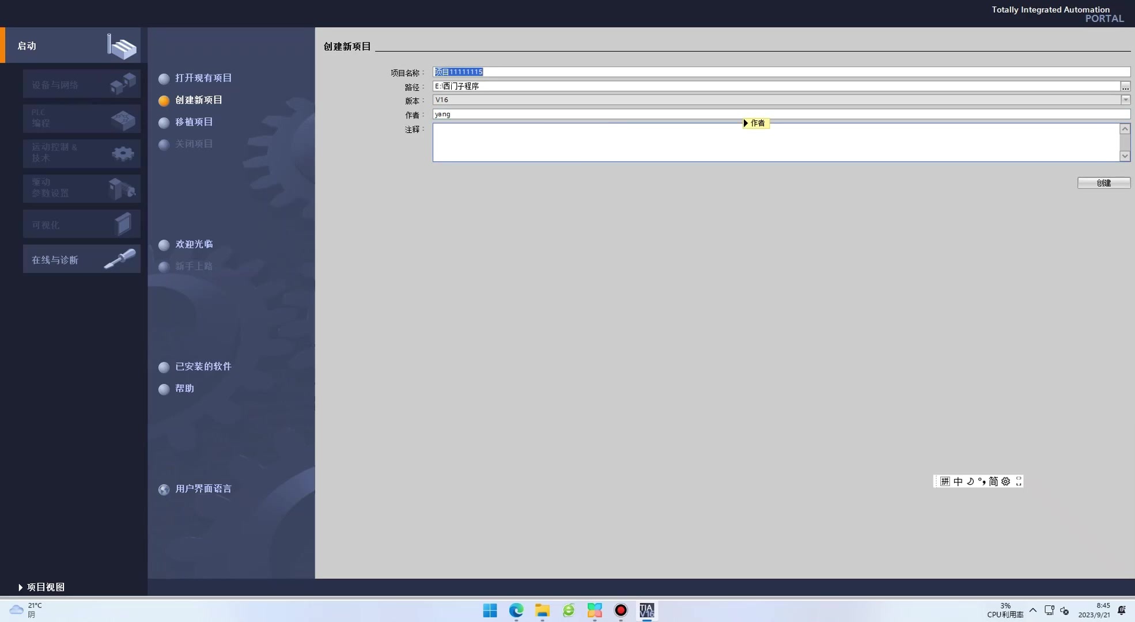Click the comment box scroll down arrow
Viewport: 1135px width, 622px height.
coord(1125,156)
